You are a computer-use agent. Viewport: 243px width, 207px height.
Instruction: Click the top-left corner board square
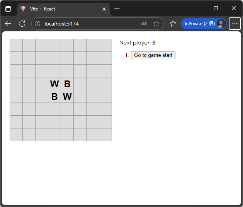coord(16,45)
